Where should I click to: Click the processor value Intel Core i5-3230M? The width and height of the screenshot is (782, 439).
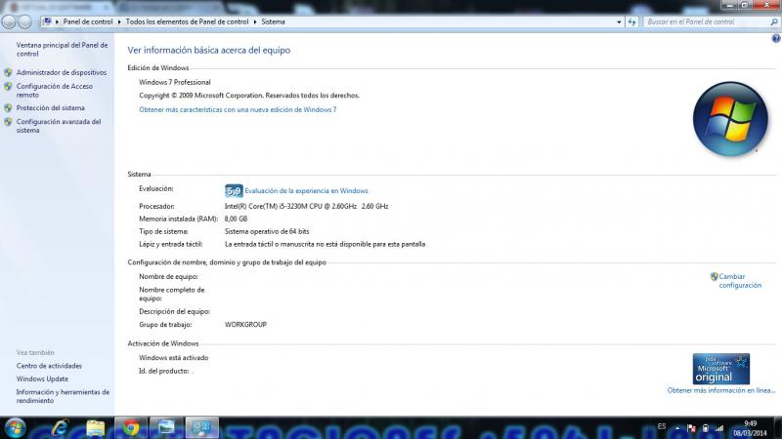[306, 206]
